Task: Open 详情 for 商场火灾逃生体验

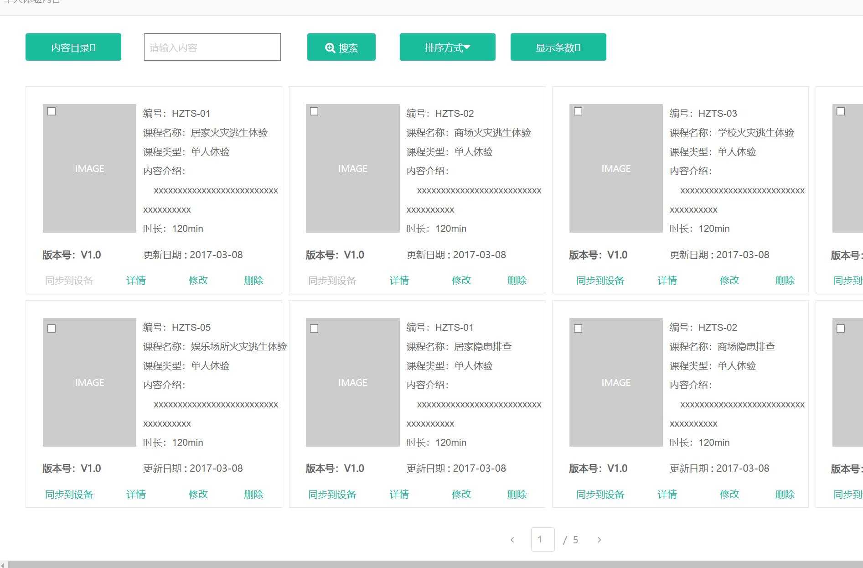Action: click(399, 280)
